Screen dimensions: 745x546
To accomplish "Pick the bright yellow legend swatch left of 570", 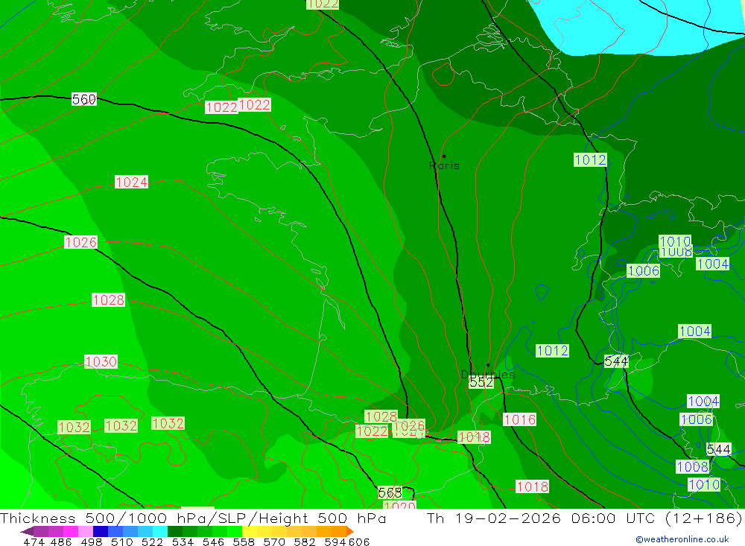I will [x=250, y=531].
